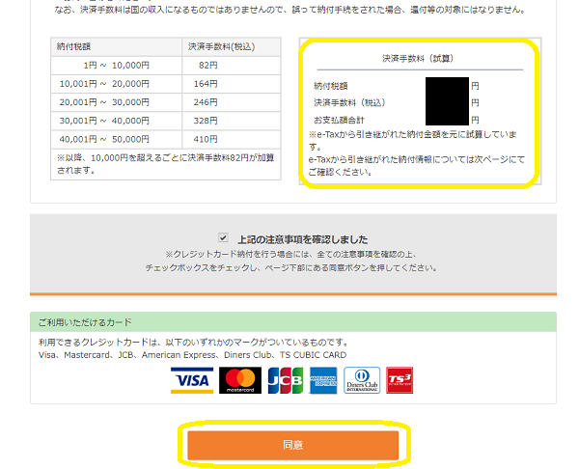Click the TS3 CUBIC card logo
Screen dimensions: 579x469
click(400, 380)
